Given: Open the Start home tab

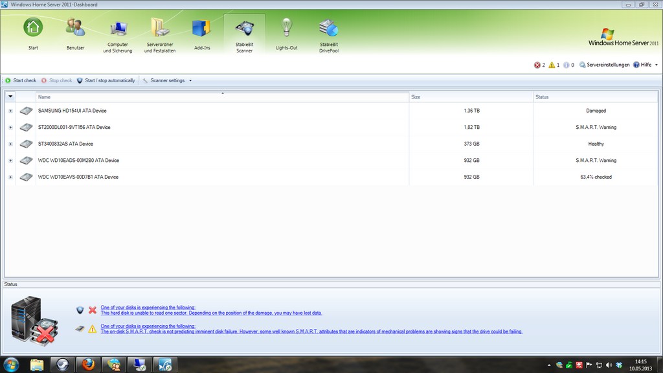Looking at the screenshot, I should [33, 34].
